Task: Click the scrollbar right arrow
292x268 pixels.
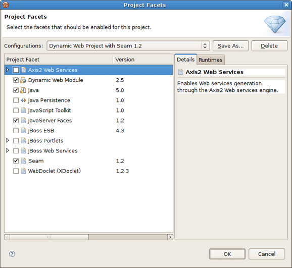Action: click(x=170, y=237)
